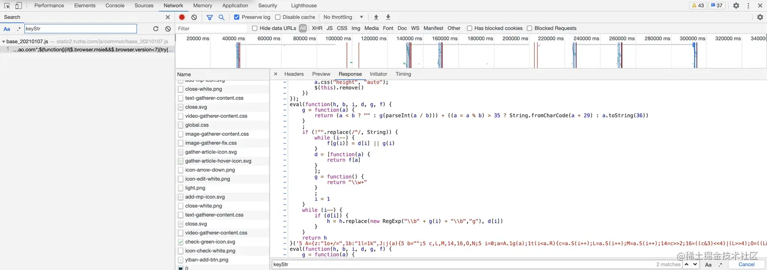This screenshot has height=270, width=767.
Task: Switch to the Console tab
Action: click(115, 6)
